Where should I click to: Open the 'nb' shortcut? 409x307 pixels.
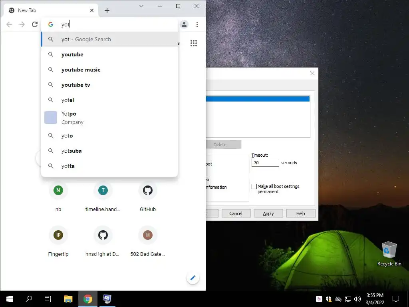click(58, 196)
